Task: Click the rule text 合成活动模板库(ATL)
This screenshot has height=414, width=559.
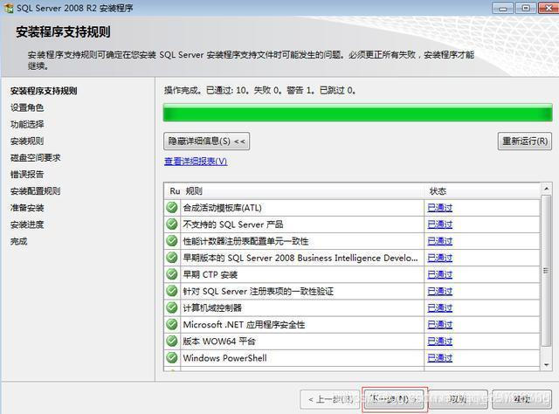Action: point(222,208)
